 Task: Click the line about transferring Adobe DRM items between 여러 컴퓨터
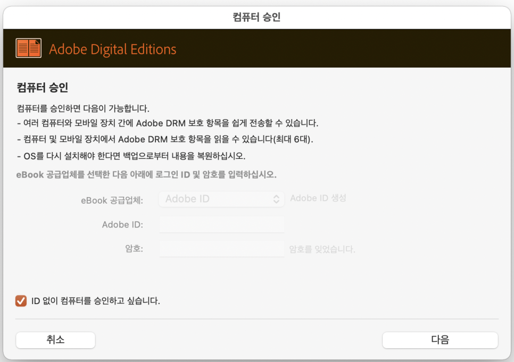(168, 123)
